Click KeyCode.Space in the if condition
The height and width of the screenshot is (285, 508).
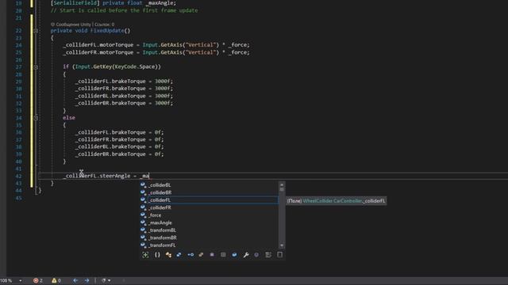pos(135,66)
